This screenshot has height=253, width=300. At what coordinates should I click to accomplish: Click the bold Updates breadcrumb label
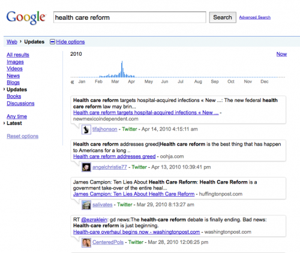[34, 42]
